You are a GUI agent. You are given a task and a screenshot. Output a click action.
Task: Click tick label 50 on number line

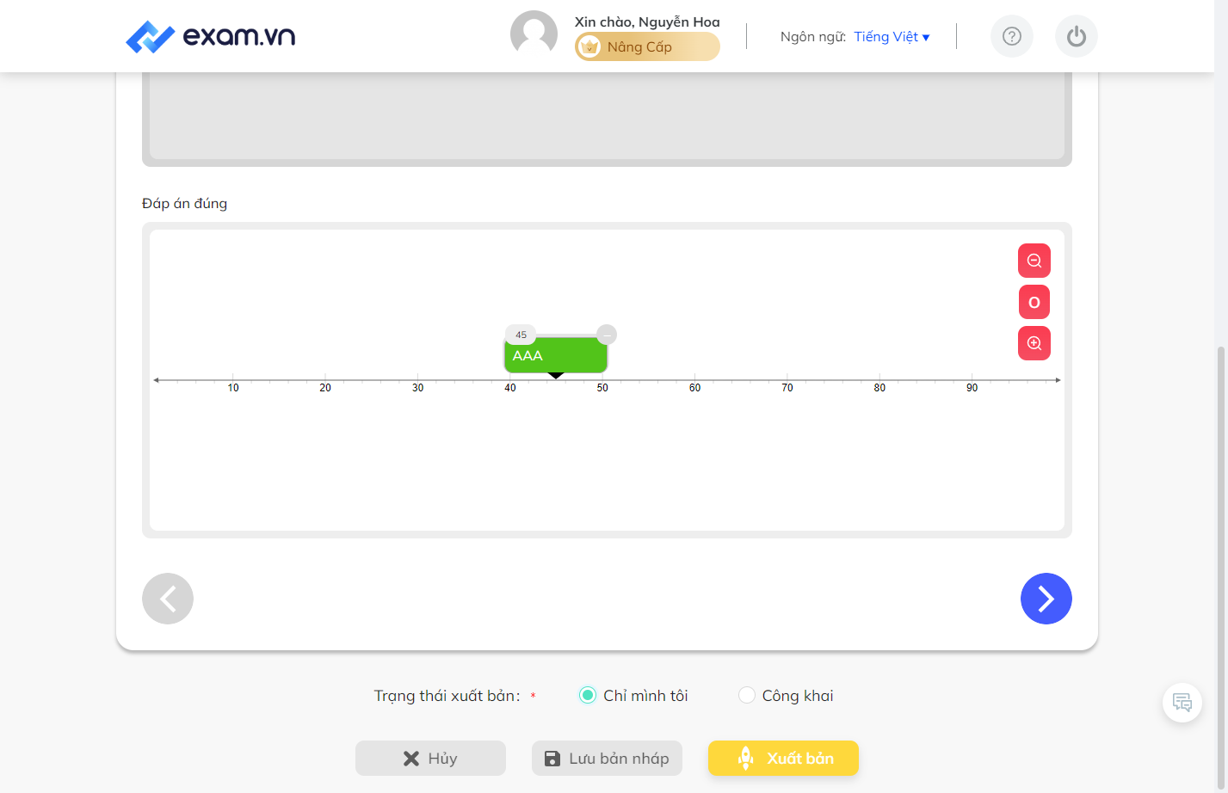pos(602,388)
